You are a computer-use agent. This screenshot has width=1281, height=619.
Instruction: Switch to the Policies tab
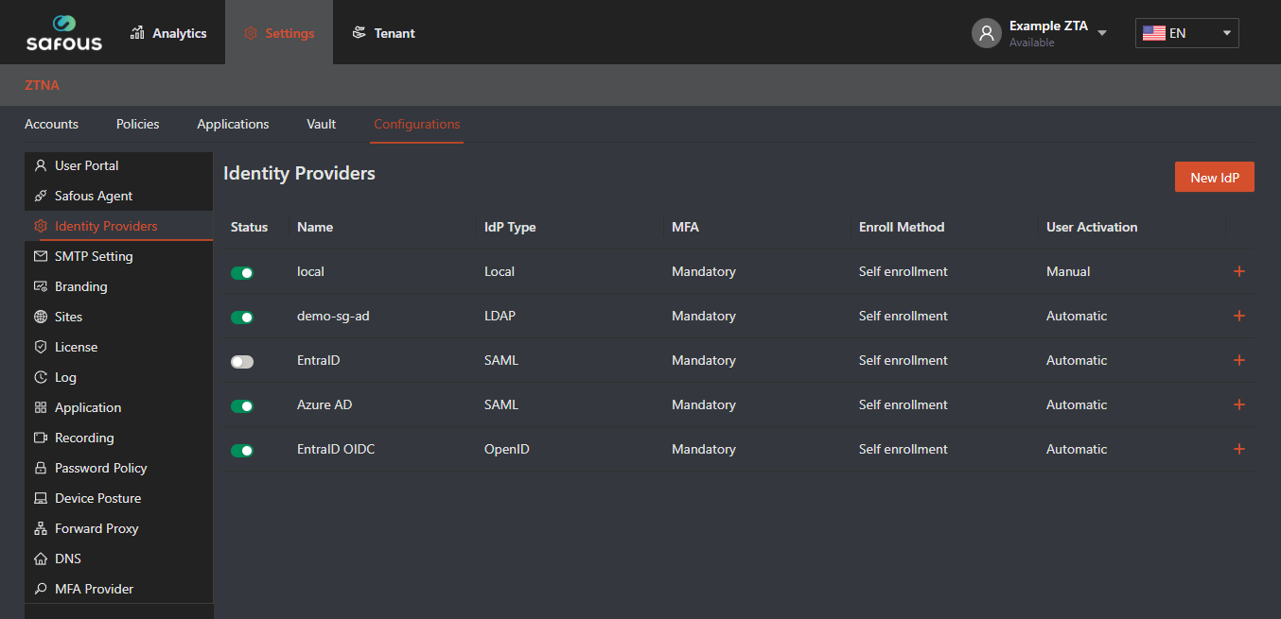point(138,124)
